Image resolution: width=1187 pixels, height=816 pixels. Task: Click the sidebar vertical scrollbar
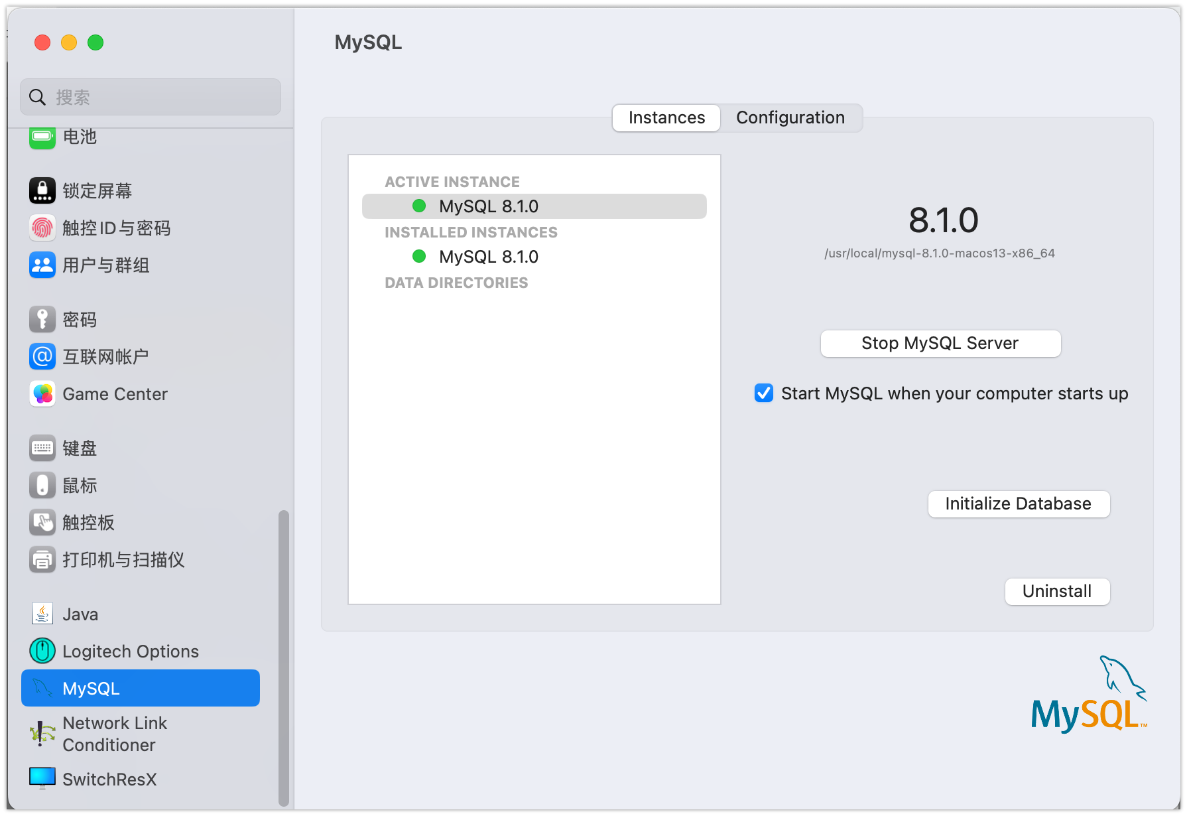point(284,657)
